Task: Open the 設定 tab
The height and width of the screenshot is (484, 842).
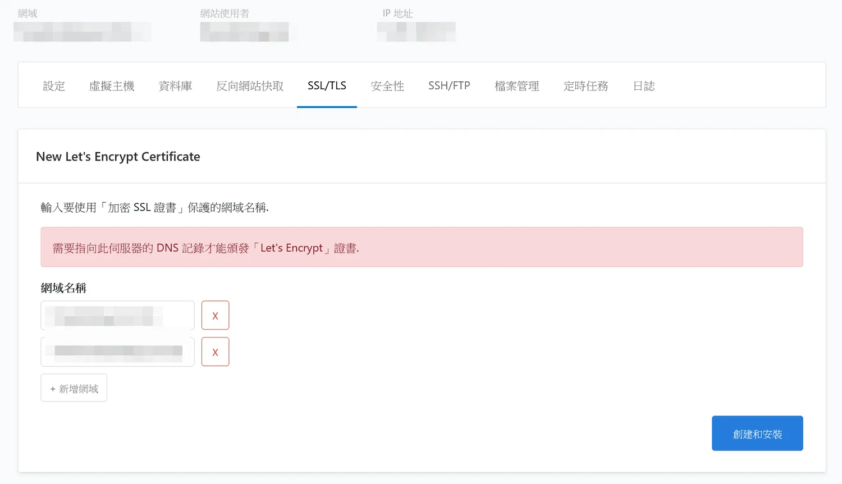Action: (x=54, y=86)
